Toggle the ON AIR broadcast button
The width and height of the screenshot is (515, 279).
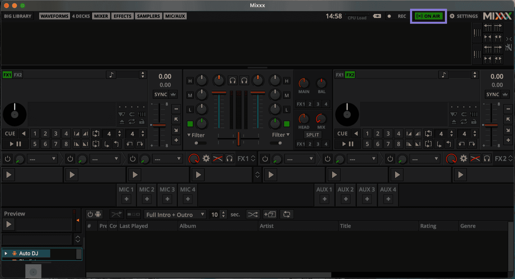pos(428,16)
